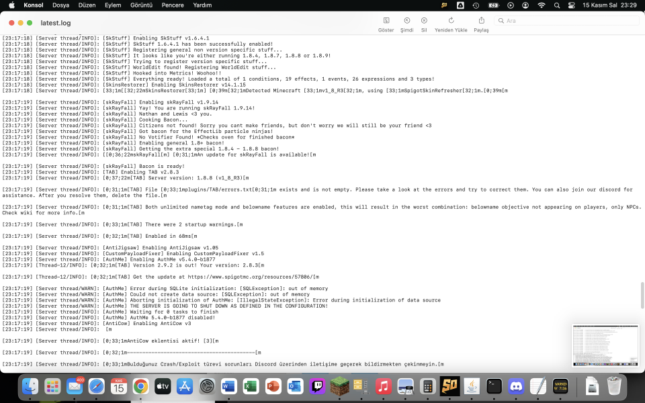Open the Paylaş share icon
645x403 pixels.
point(481,21)
